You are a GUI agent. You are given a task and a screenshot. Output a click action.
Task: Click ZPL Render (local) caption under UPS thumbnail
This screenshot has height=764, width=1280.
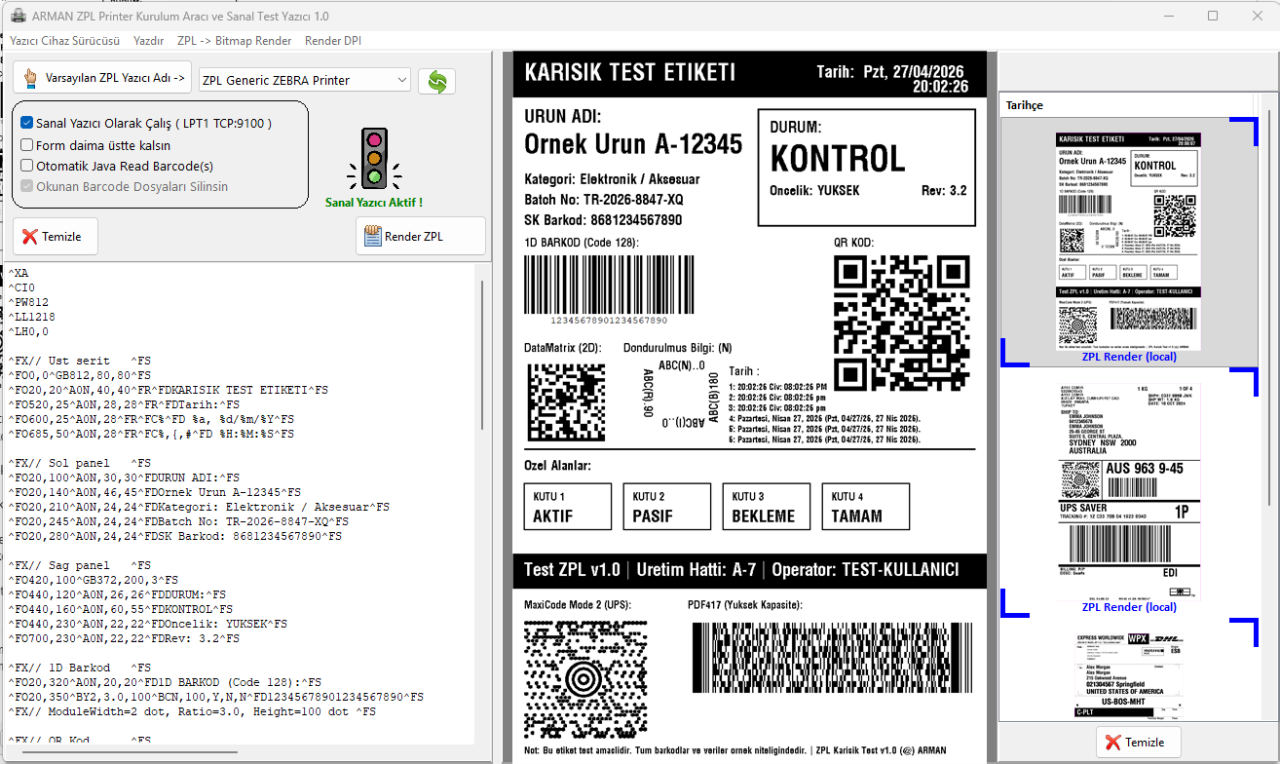[x=1129, y=607]
